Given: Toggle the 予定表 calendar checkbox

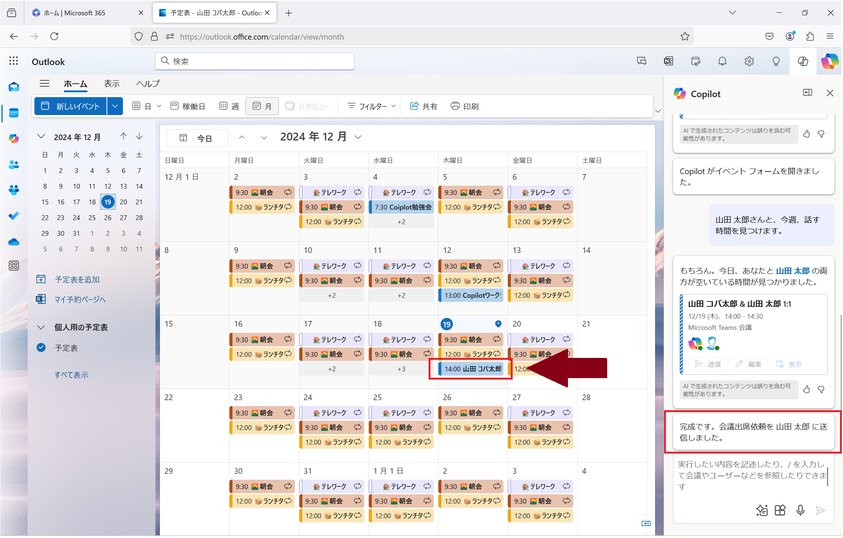Looking at the screenshot, I should 41,347.
